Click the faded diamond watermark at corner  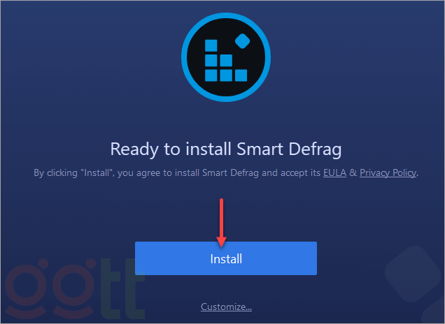click(413, 274)
